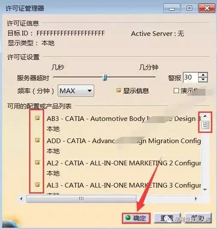The height and width of the screenshot is (229, 217).
Task: Click the list's scroll up arrow
Action: [205, 116]
